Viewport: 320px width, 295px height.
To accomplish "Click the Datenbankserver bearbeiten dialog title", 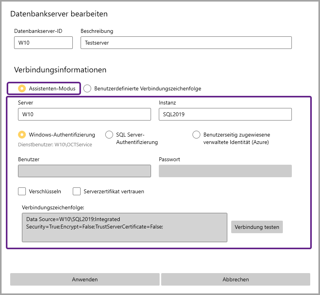I will click(59, 14).
